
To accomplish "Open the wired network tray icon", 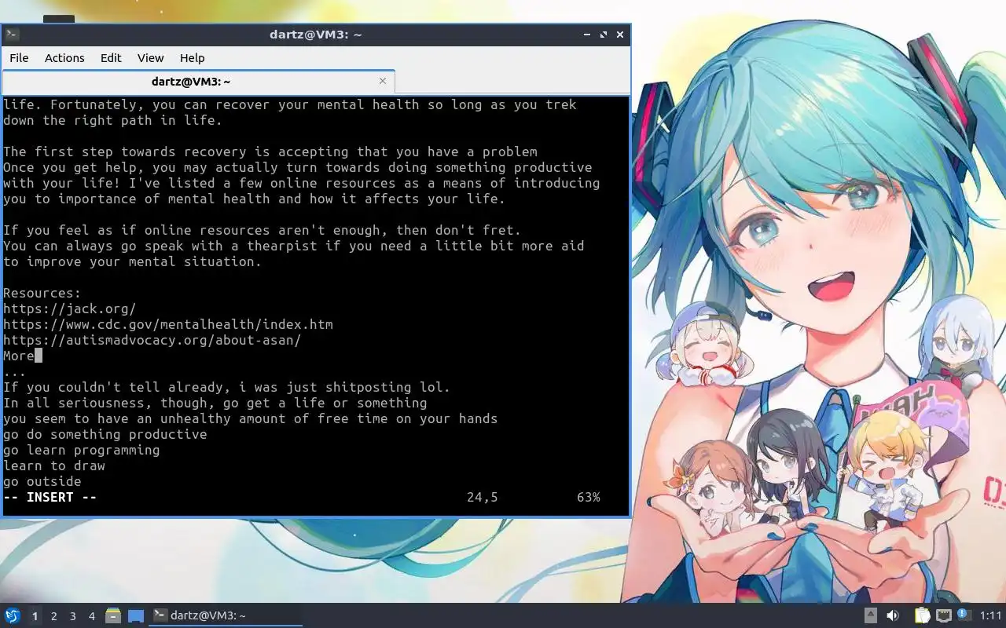I will click(943, 616).
